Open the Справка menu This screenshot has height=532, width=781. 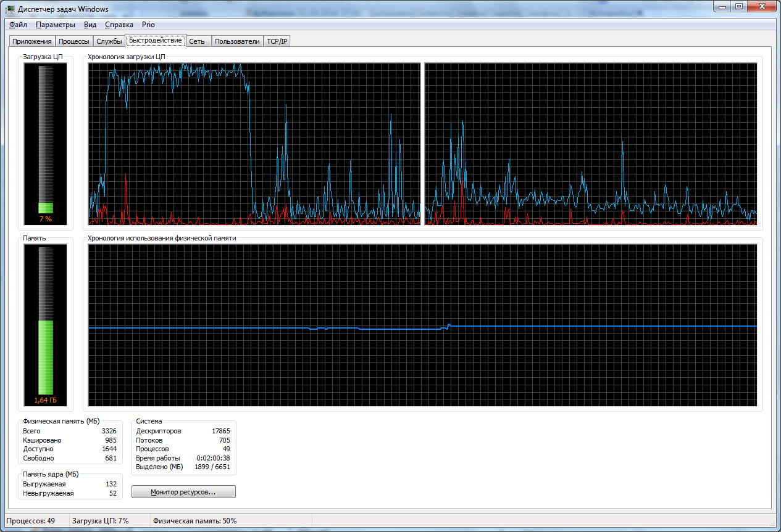(119, 25)
